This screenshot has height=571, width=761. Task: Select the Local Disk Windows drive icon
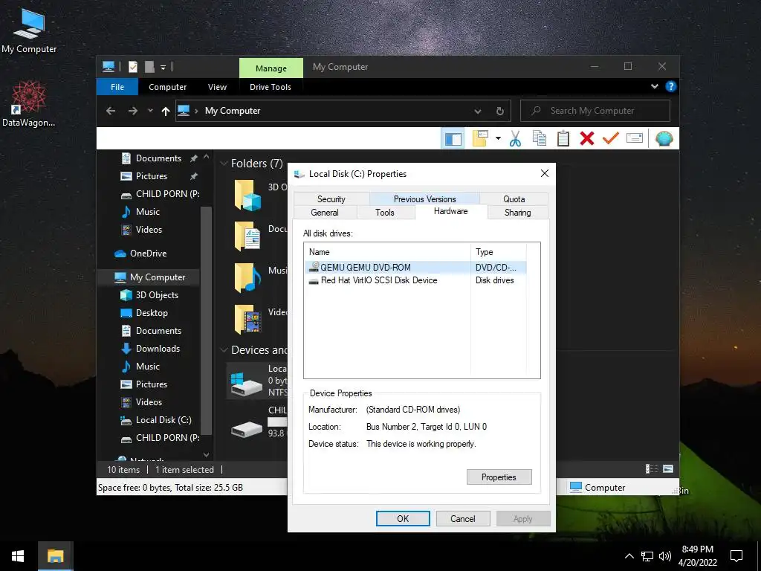247,383
